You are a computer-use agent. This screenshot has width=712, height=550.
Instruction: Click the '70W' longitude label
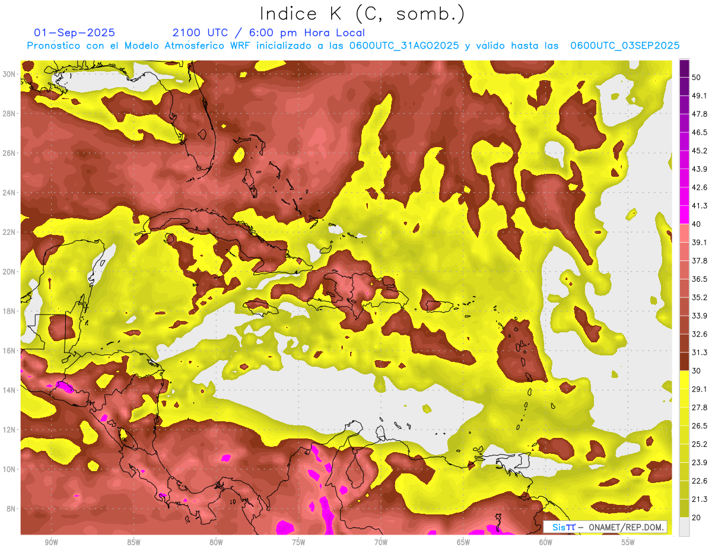click(381, 542)
